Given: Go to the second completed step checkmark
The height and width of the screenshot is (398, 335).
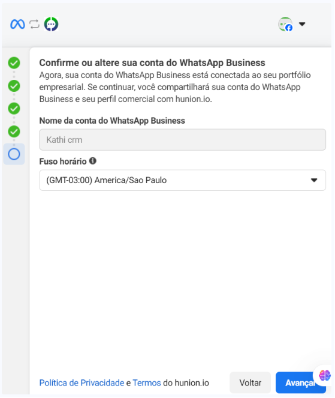Looking at the screenshot, I should tap(14, 86).
